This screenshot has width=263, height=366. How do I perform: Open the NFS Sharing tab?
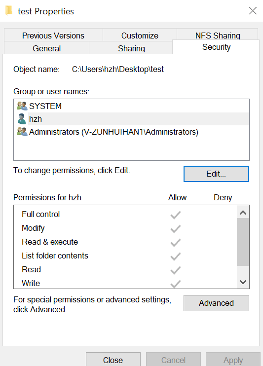point(218,35)
